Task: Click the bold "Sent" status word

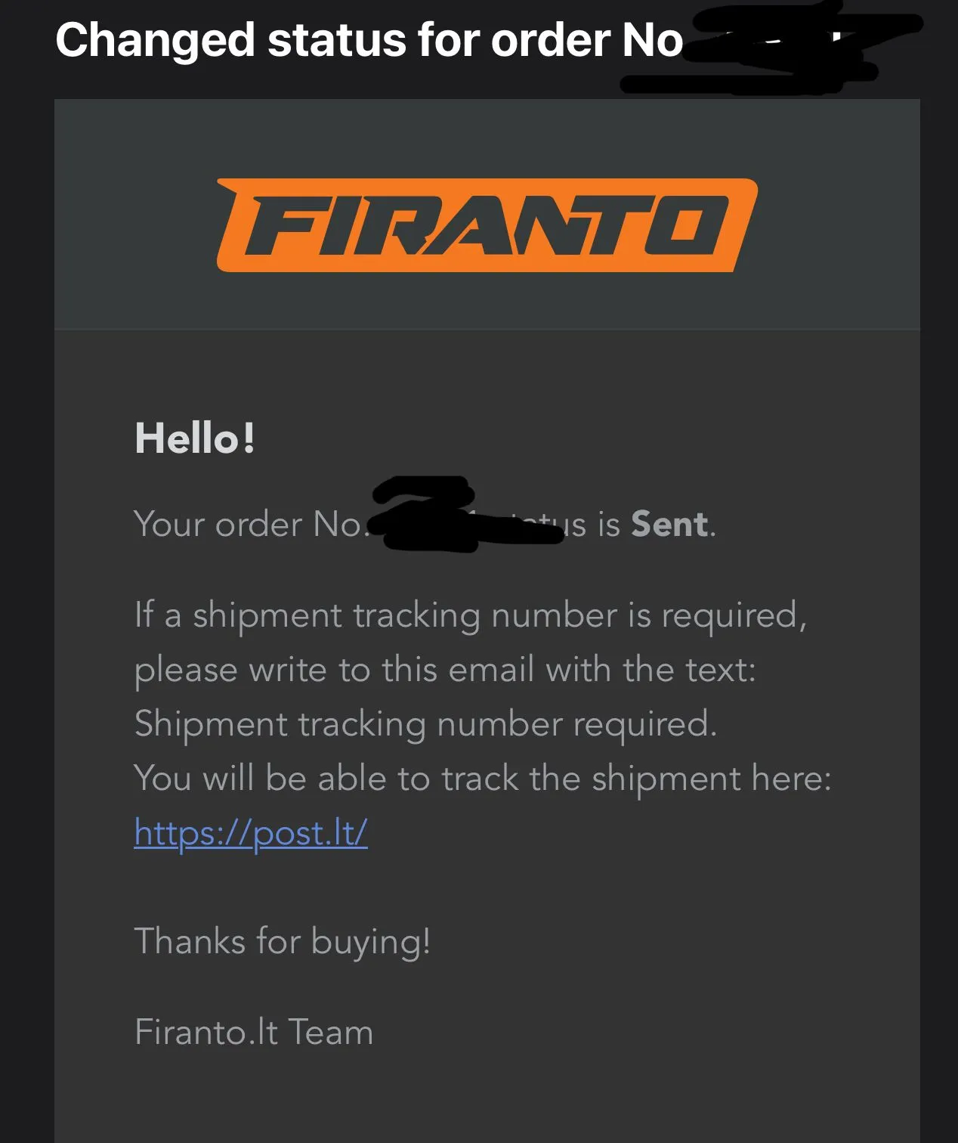Action: click(669, 524)
